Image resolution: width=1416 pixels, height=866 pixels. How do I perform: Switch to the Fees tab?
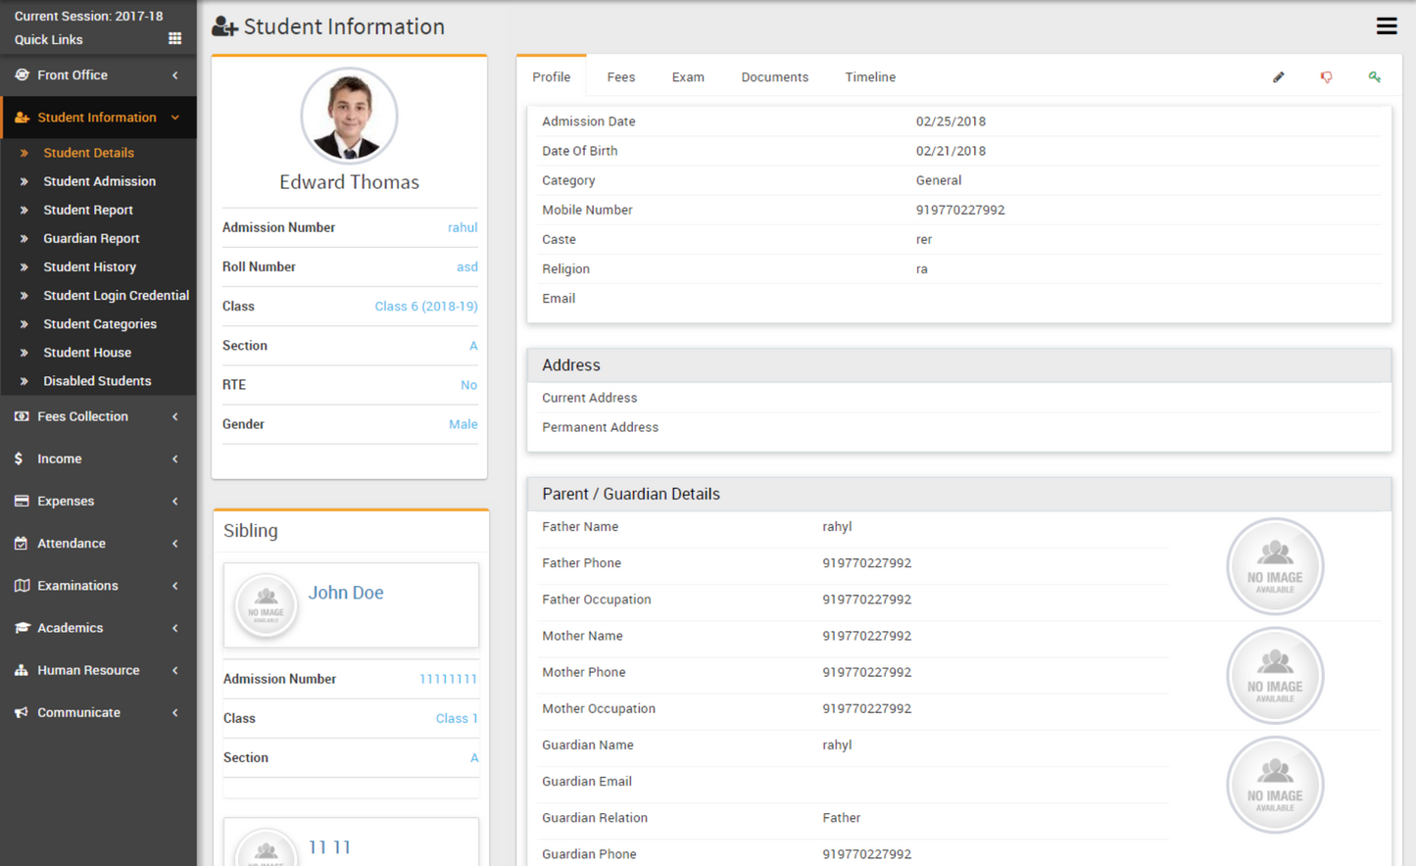point(620,77)
